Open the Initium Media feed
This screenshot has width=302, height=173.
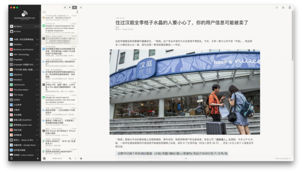pos(25,155)
